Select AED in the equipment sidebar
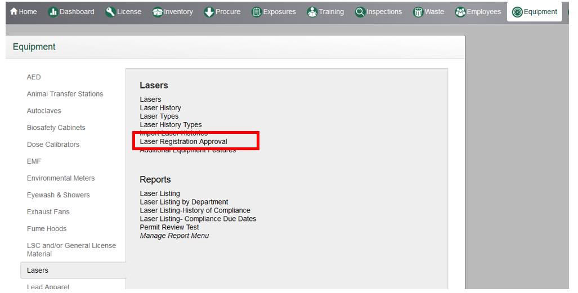 tap(34, 77)
